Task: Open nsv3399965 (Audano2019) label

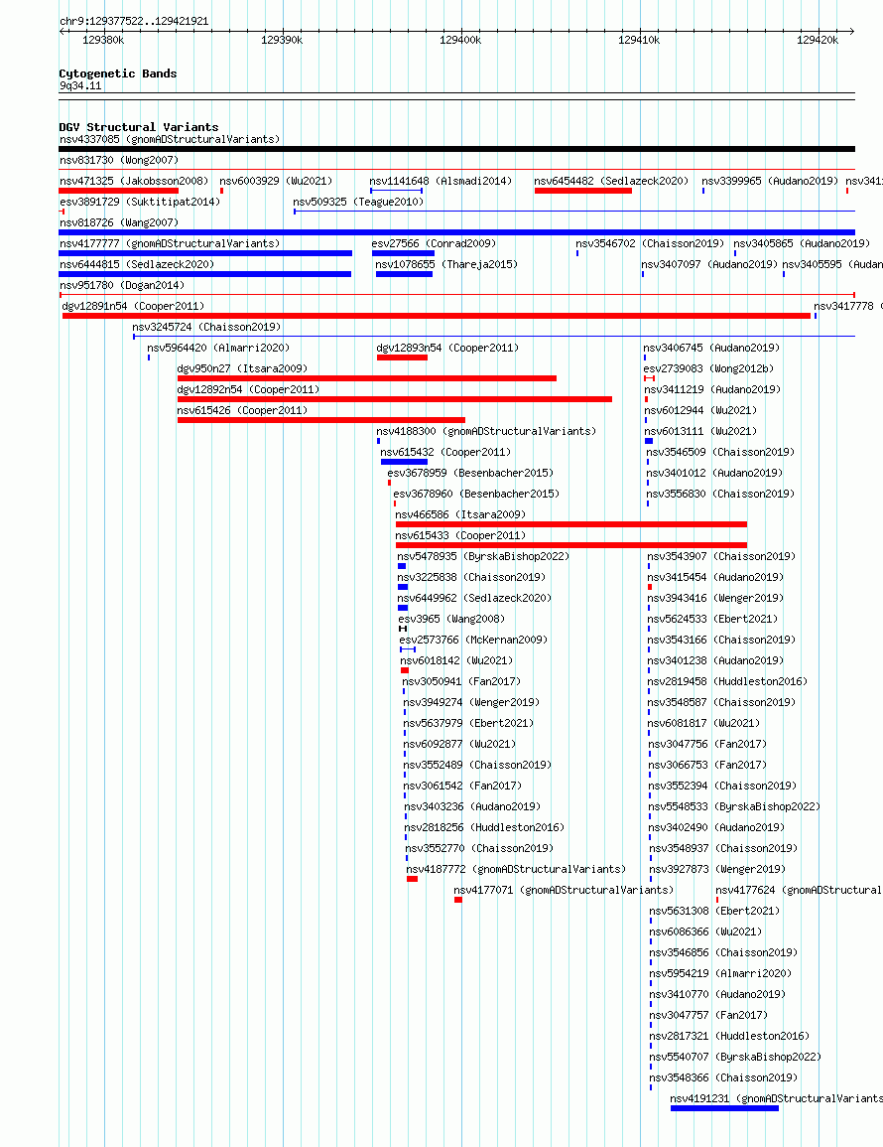Action: pyautogui.click(x=771, y=181)
